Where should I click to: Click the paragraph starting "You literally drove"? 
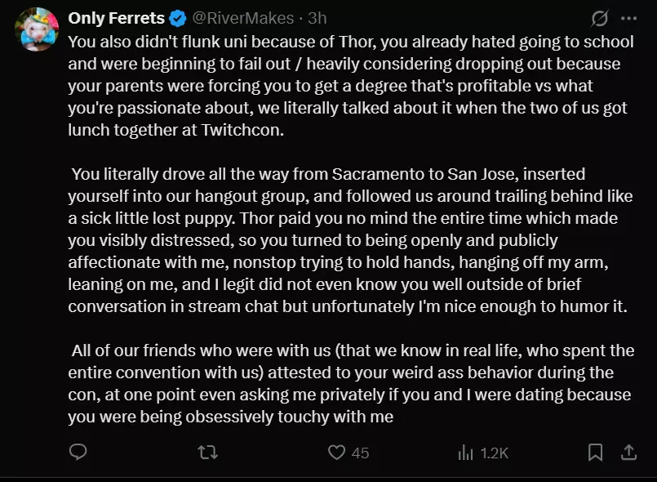[351, 240]
